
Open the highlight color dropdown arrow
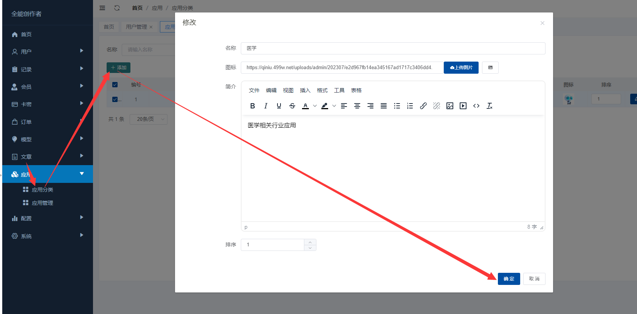(x=334, y=106)
